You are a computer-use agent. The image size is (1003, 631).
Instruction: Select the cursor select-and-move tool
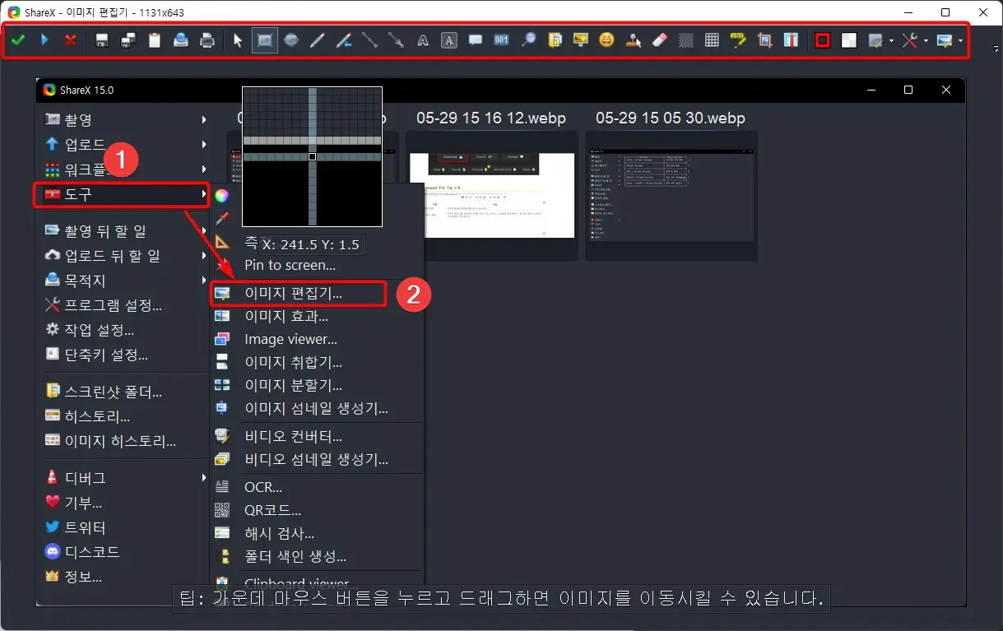239,40
